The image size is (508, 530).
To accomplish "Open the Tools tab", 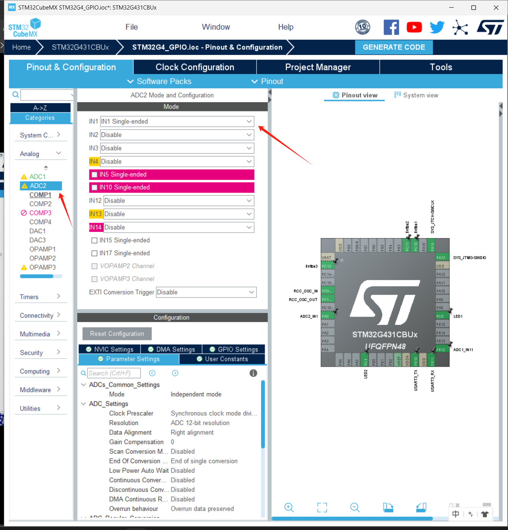I will pos(441,67).
